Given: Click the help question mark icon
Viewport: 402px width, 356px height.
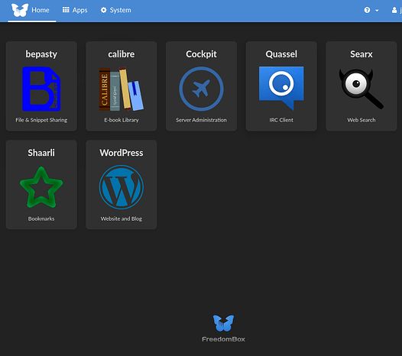Looking at the screenshot, I should coord(367,10).
